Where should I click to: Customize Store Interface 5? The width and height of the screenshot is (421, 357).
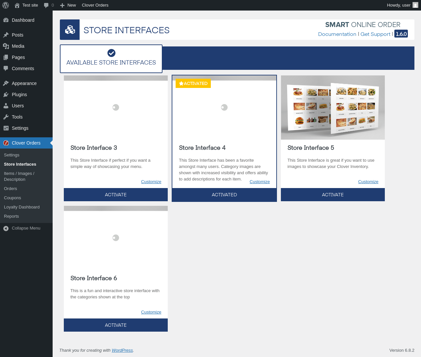(x=368, y=182)
